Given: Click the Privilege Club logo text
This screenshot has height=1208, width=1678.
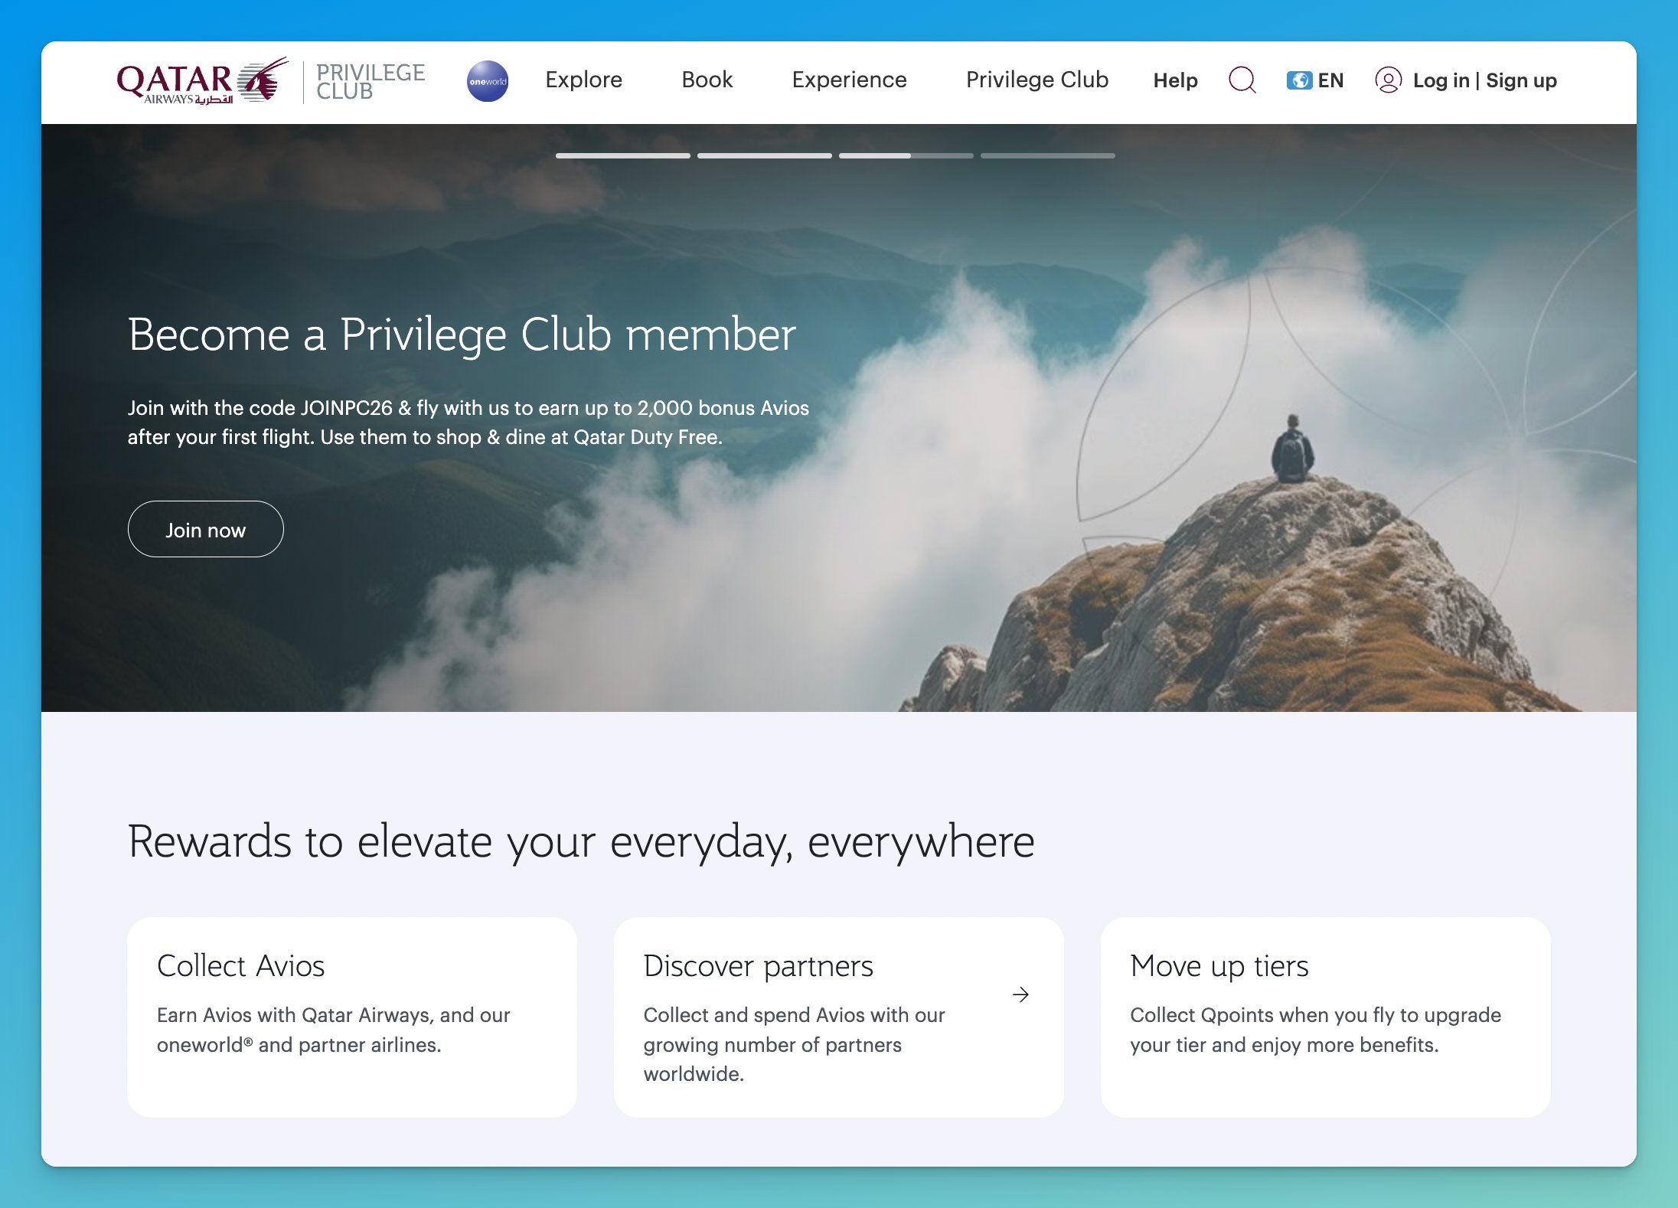Looking at the screenshot, I should (371, 81).
